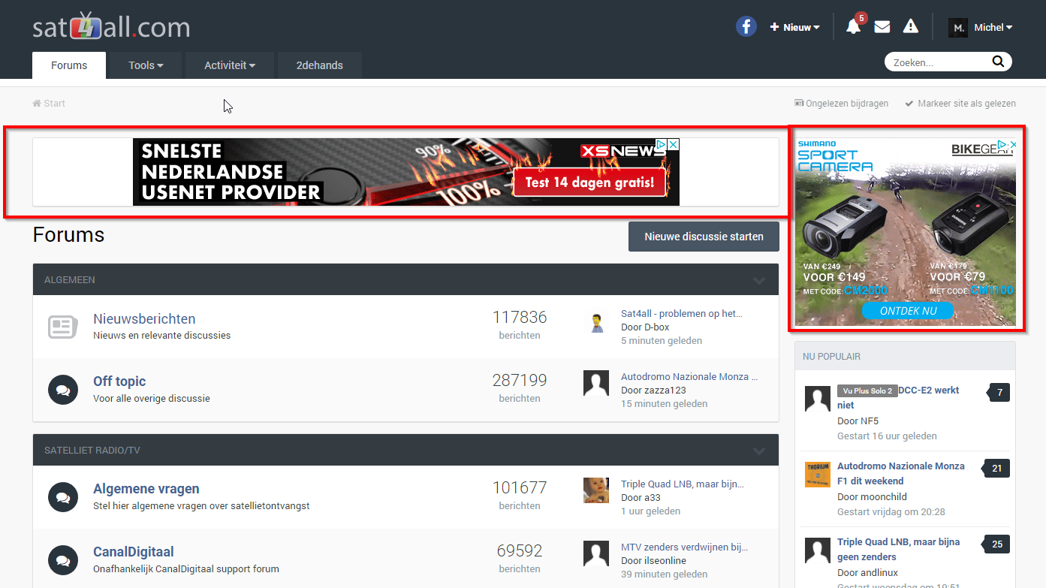Open latest post 'MTV zenders verdwijnen bij...'
The height and width of the screenshot is (588, 1046).
[x=684, y=547]
